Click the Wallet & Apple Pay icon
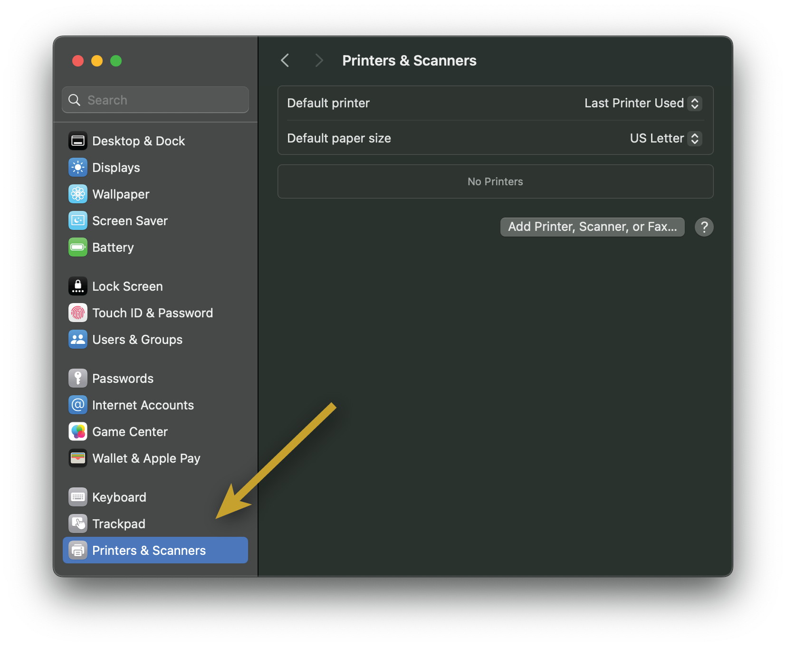The height and width of the screenshot is (647, 786). click(77, 458)
